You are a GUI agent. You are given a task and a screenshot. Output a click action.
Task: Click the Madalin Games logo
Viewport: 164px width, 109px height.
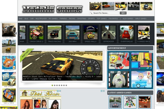(x=52, y=10)
